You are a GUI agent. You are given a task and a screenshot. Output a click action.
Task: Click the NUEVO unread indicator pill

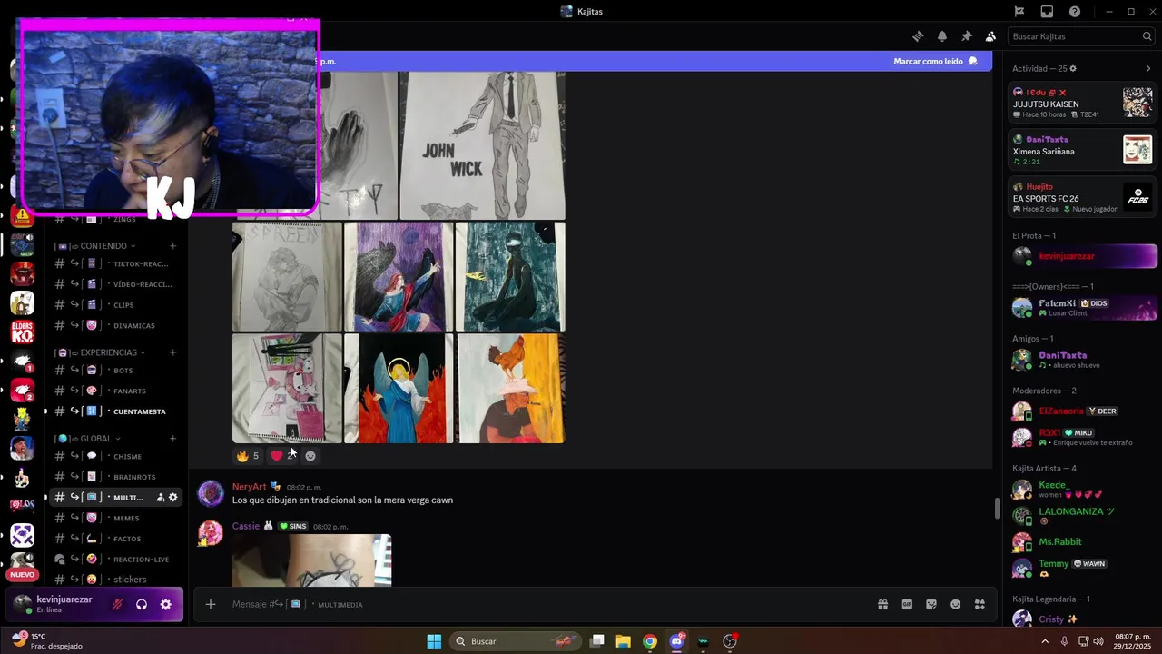tap(22, 574)
